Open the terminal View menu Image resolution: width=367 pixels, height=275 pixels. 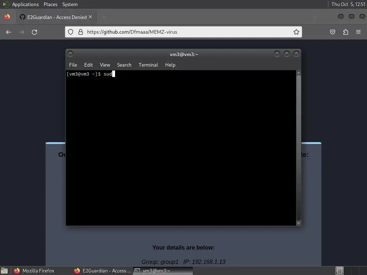tap(105, 65)
